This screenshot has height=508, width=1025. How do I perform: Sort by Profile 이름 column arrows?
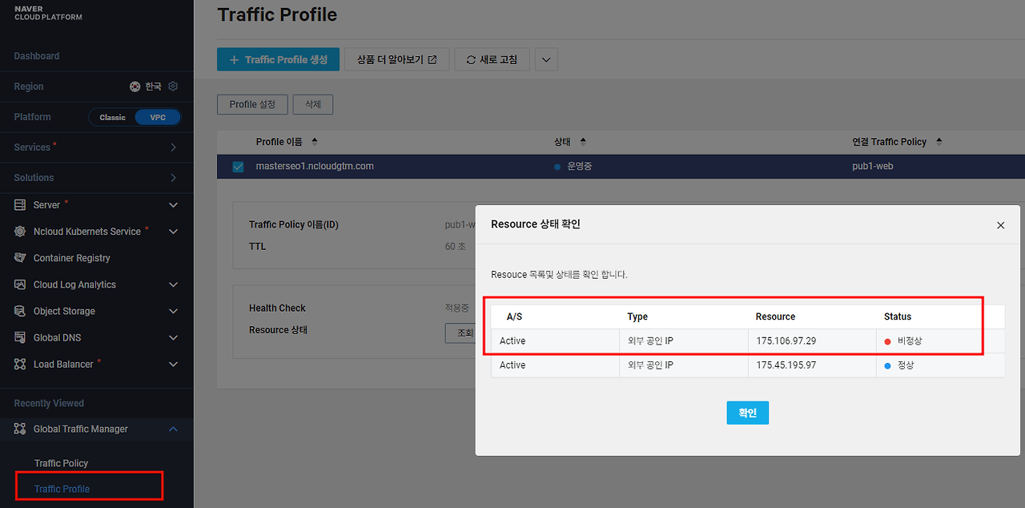coord(315,142)
